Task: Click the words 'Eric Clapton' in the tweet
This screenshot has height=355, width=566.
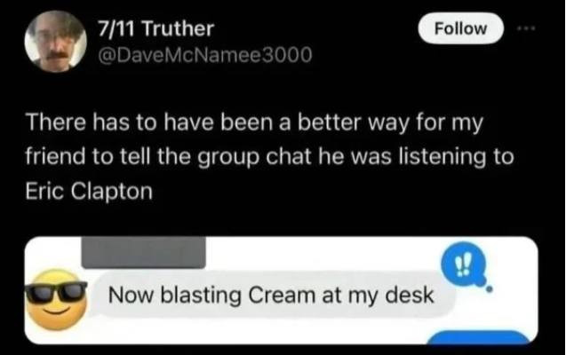Action: 89,192
